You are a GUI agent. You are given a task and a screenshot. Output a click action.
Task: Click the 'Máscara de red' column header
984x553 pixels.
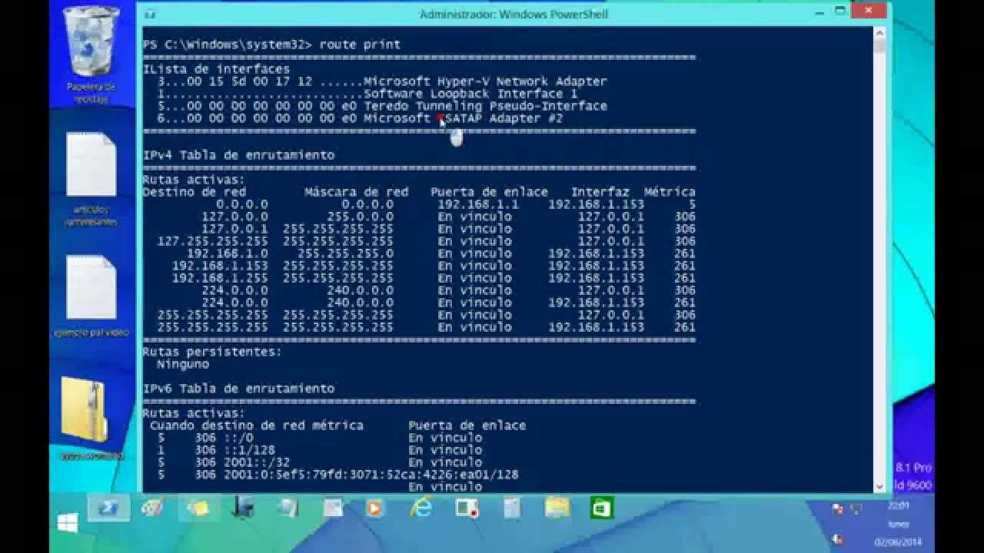coord(356,192)
